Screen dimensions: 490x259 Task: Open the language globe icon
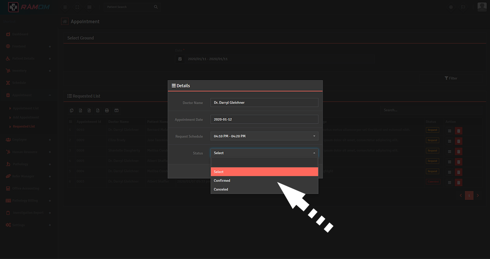pos(451,7)
